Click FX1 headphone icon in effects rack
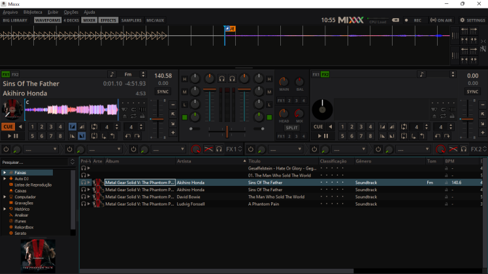Screen dimensions: 488x274 219,149
